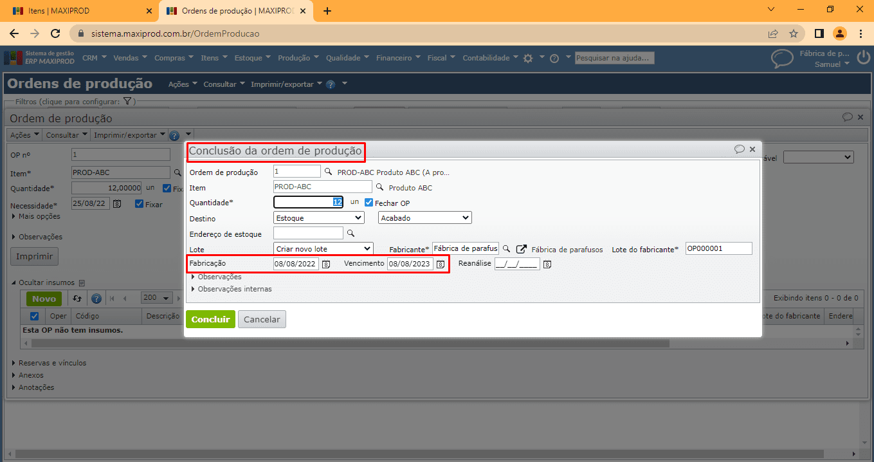Click list icon next to Ocultar insumos
Image resolution: width=874 pixels, height=462 pixels.
click(82, 282)
